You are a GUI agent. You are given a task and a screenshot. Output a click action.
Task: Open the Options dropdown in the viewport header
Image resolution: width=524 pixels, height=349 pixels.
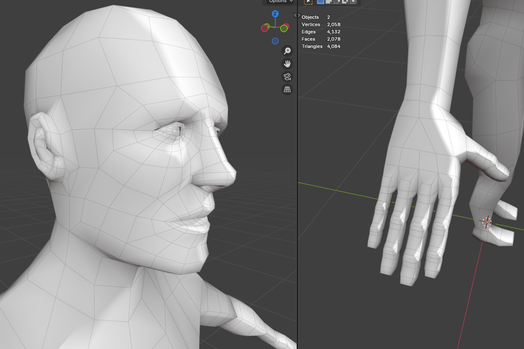[280, 2]
